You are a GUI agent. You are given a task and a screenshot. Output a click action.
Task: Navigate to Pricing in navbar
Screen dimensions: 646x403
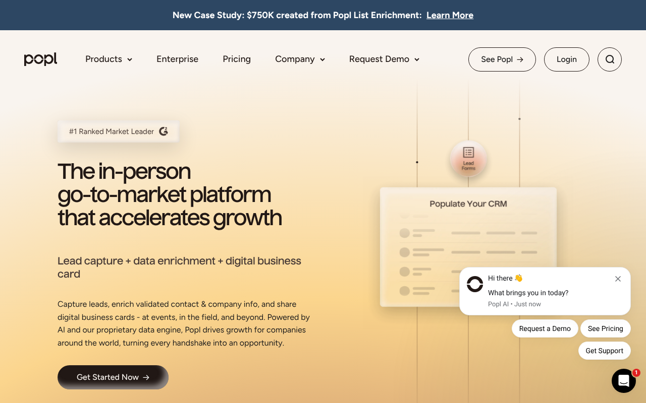tap(237, 59)
